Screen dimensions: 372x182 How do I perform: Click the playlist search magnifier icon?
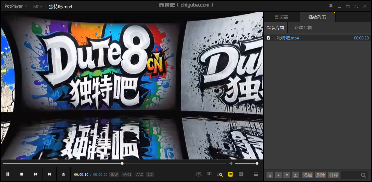pyautogui.click(x=364, y=175)
